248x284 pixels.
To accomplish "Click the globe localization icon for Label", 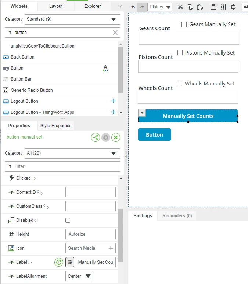I will coord(70,262).
